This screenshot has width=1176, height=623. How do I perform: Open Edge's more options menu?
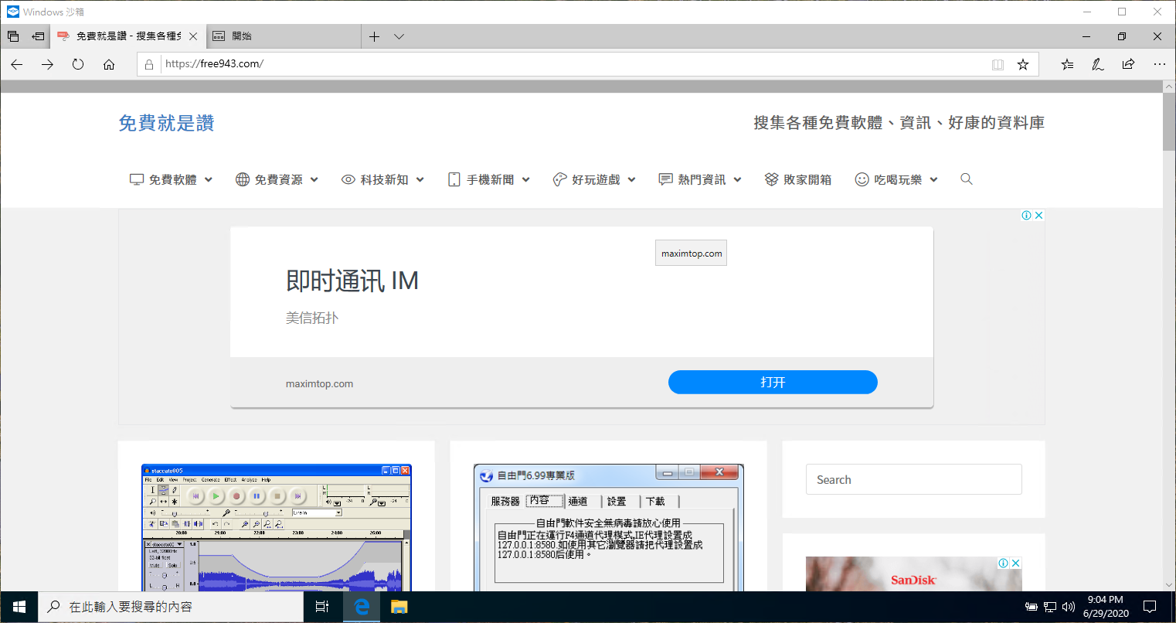click(1158, 64)
